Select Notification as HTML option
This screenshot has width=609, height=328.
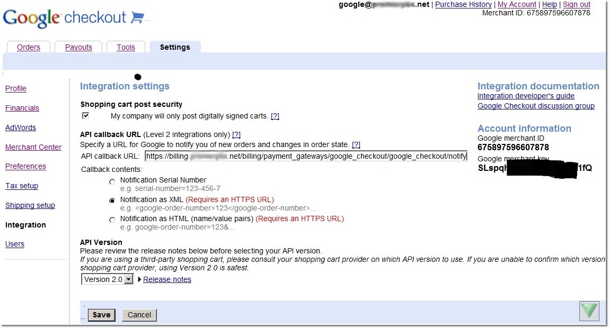[112, 220]
